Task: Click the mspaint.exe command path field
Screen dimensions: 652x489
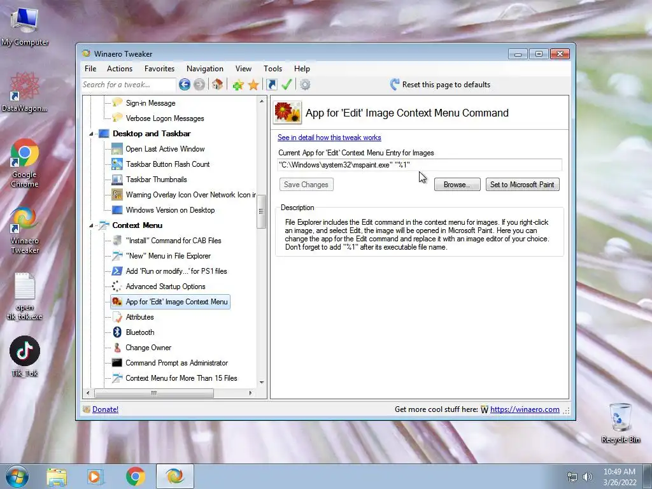Action: tap(420, 165)
